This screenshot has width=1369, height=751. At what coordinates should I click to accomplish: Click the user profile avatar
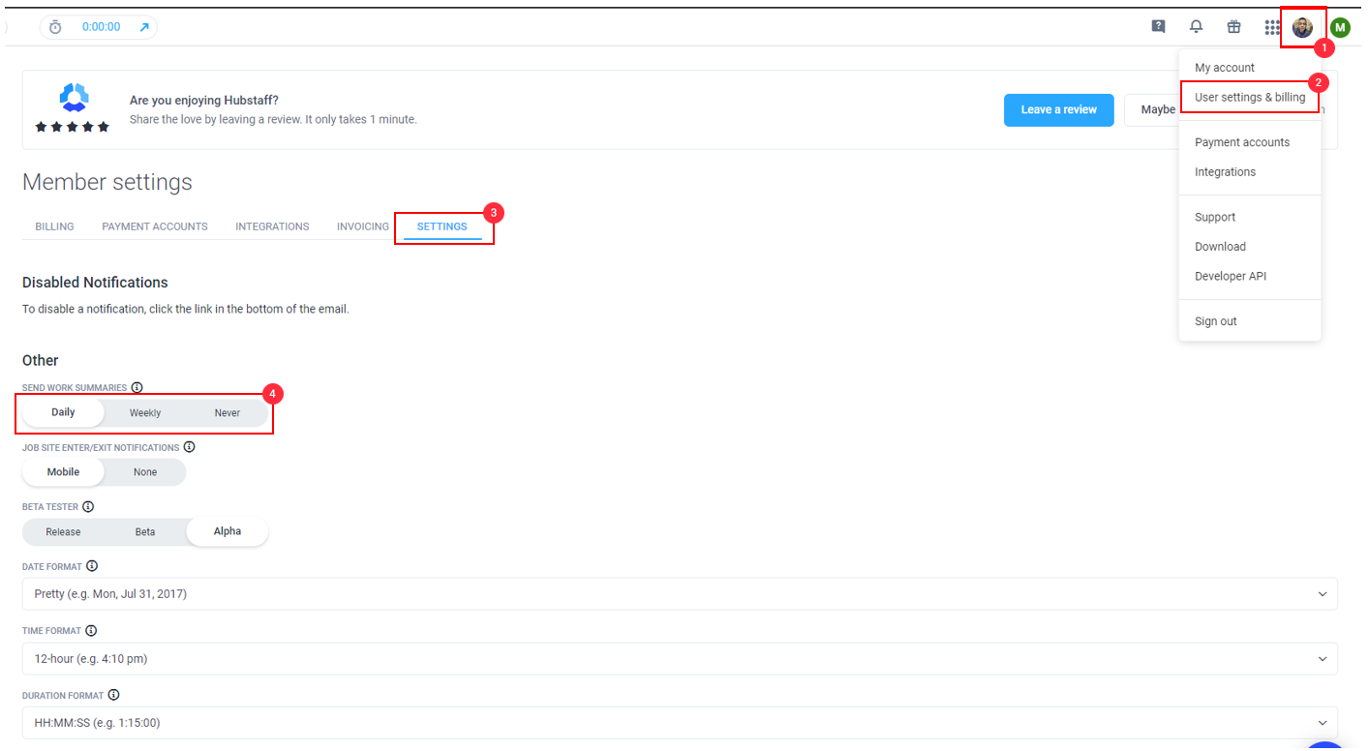[x=1302, y=27]
